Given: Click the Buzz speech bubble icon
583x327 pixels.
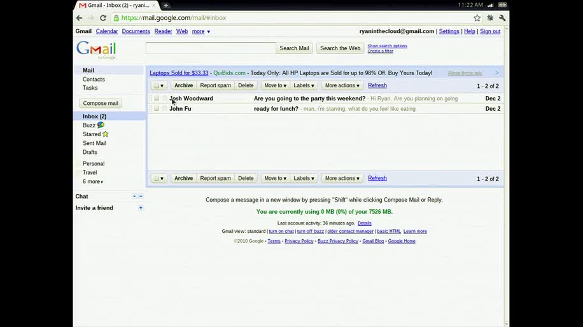Looking at the screenshot, I should (101, 125).
